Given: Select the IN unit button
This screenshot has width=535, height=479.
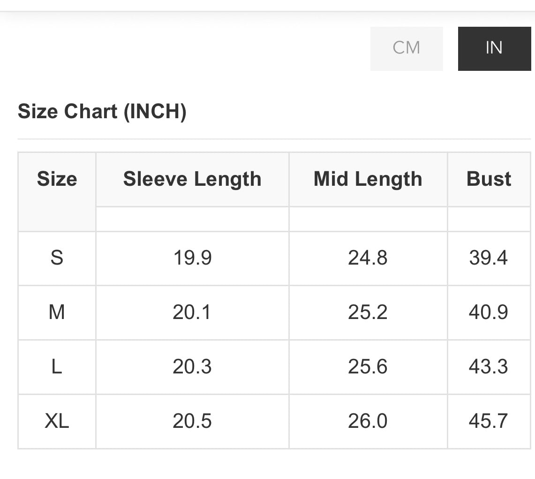Looking at the screenshot, I should [494, 48].
